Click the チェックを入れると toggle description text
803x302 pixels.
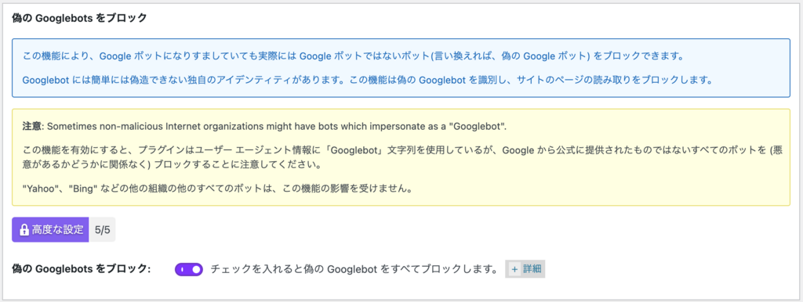click(x=354, y=269)
